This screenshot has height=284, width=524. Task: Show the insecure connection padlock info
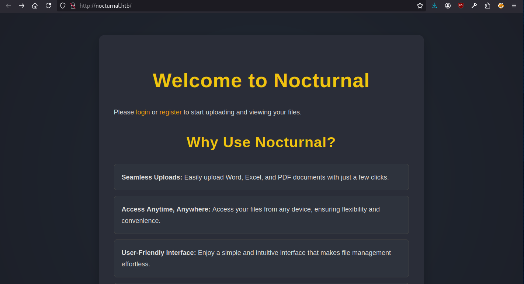coord(73,6)
